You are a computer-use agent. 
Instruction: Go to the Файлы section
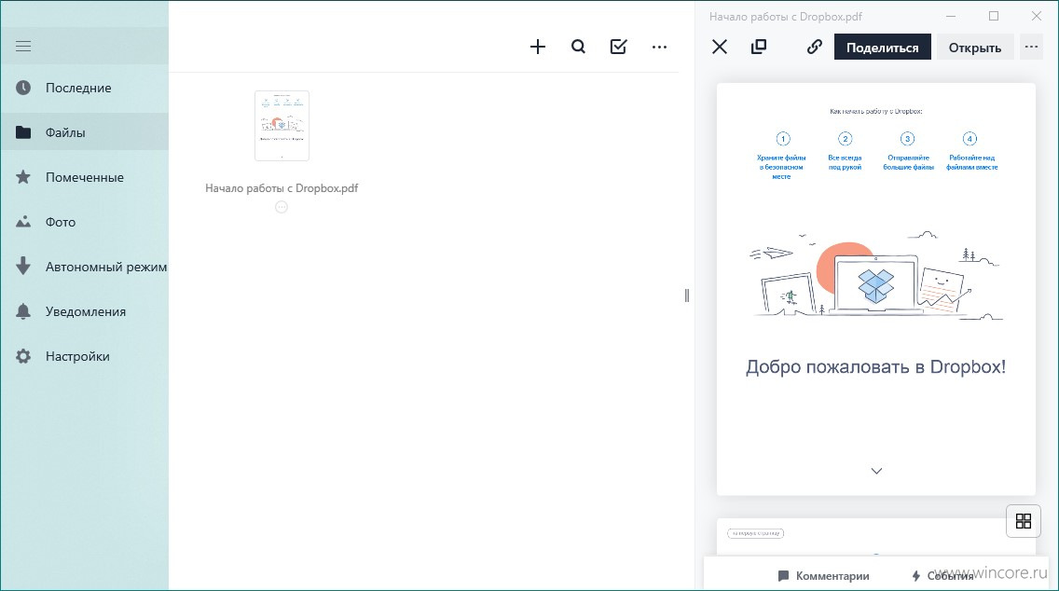point(85,132)
